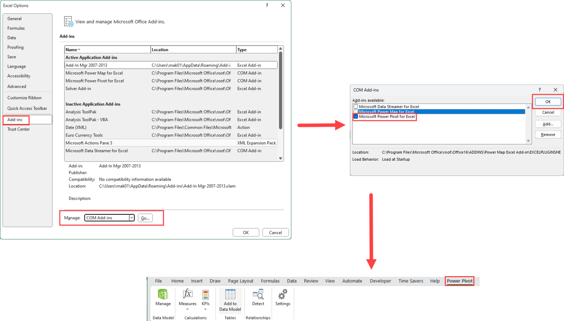Remove the selected COM add-in
564x321 pixels.
(x=547, y=135)
